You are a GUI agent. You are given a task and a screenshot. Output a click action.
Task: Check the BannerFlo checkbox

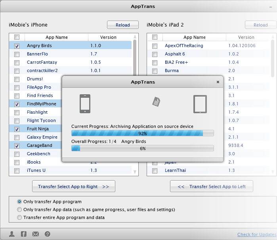pos(17,54)
